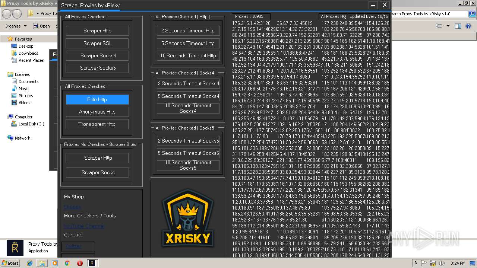The width and height of the screenshot is (477, 268).
Task: Change the view using the Explorer view icon
Action: point(439,26)
